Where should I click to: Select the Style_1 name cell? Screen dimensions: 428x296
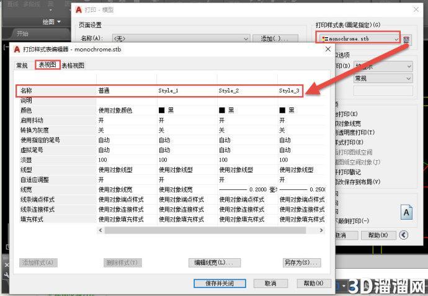[x=187, y=91]
